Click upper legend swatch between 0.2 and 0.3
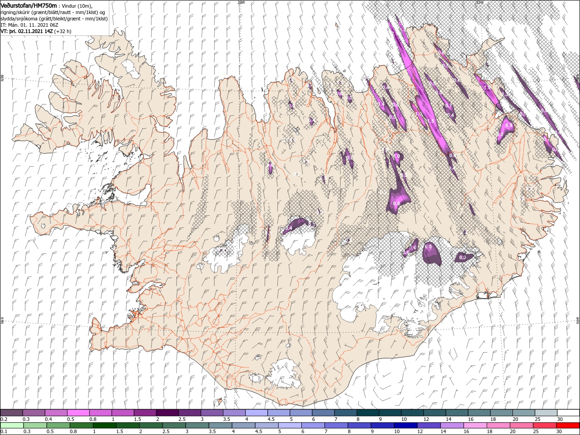Screen dimensions: 580x435 (x=12, y=412)
